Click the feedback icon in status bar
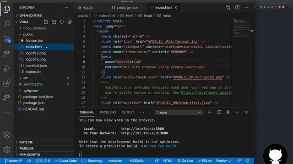The height and width of the screenshot is (164, 293). pyautogui.click(x=239, y=161)
